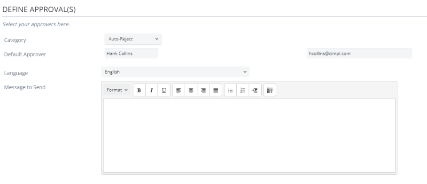This screenshot has width=427, height=184.
Task: Click inside the Message to Send text area
Action: 249,136
